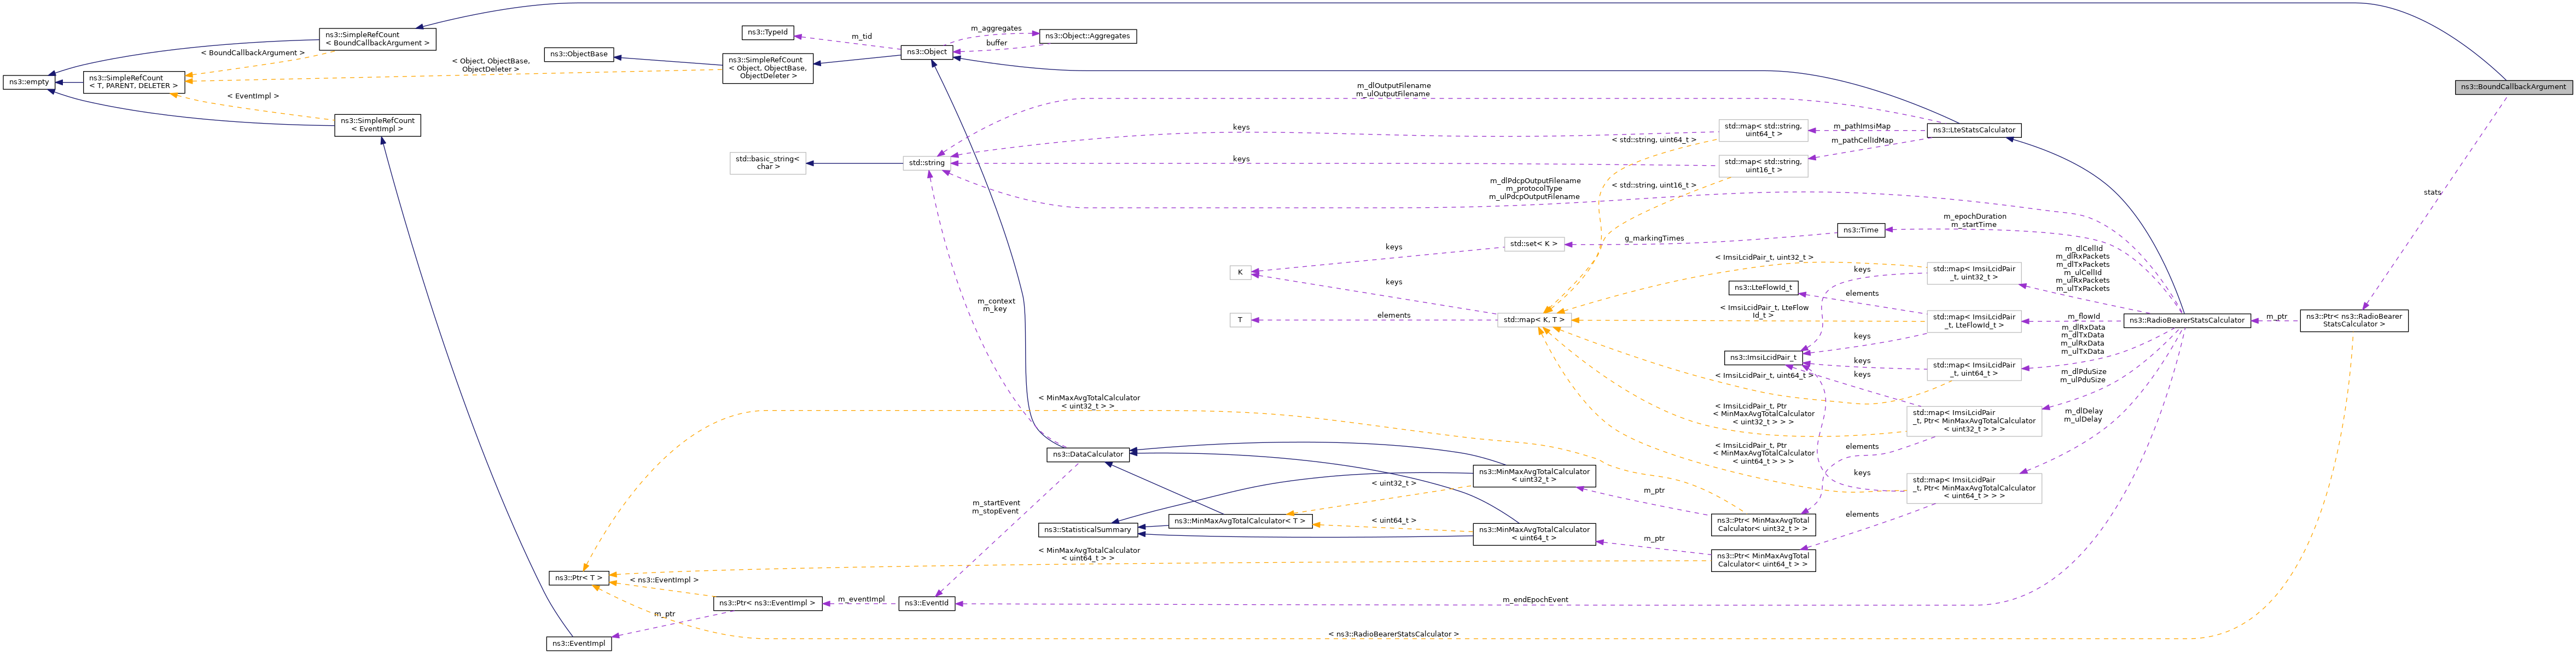Click the std::string node
The image size is (2576, 654).
point(927,163)
